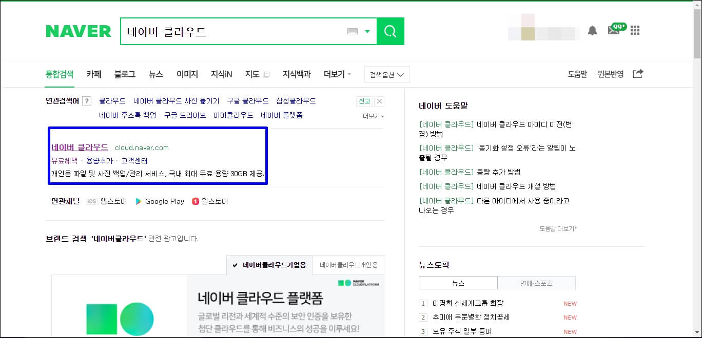The width and height of the screenshot is (702, 338).
Task: Expand the 더보기 tab menu
Action: coord(337,74)
